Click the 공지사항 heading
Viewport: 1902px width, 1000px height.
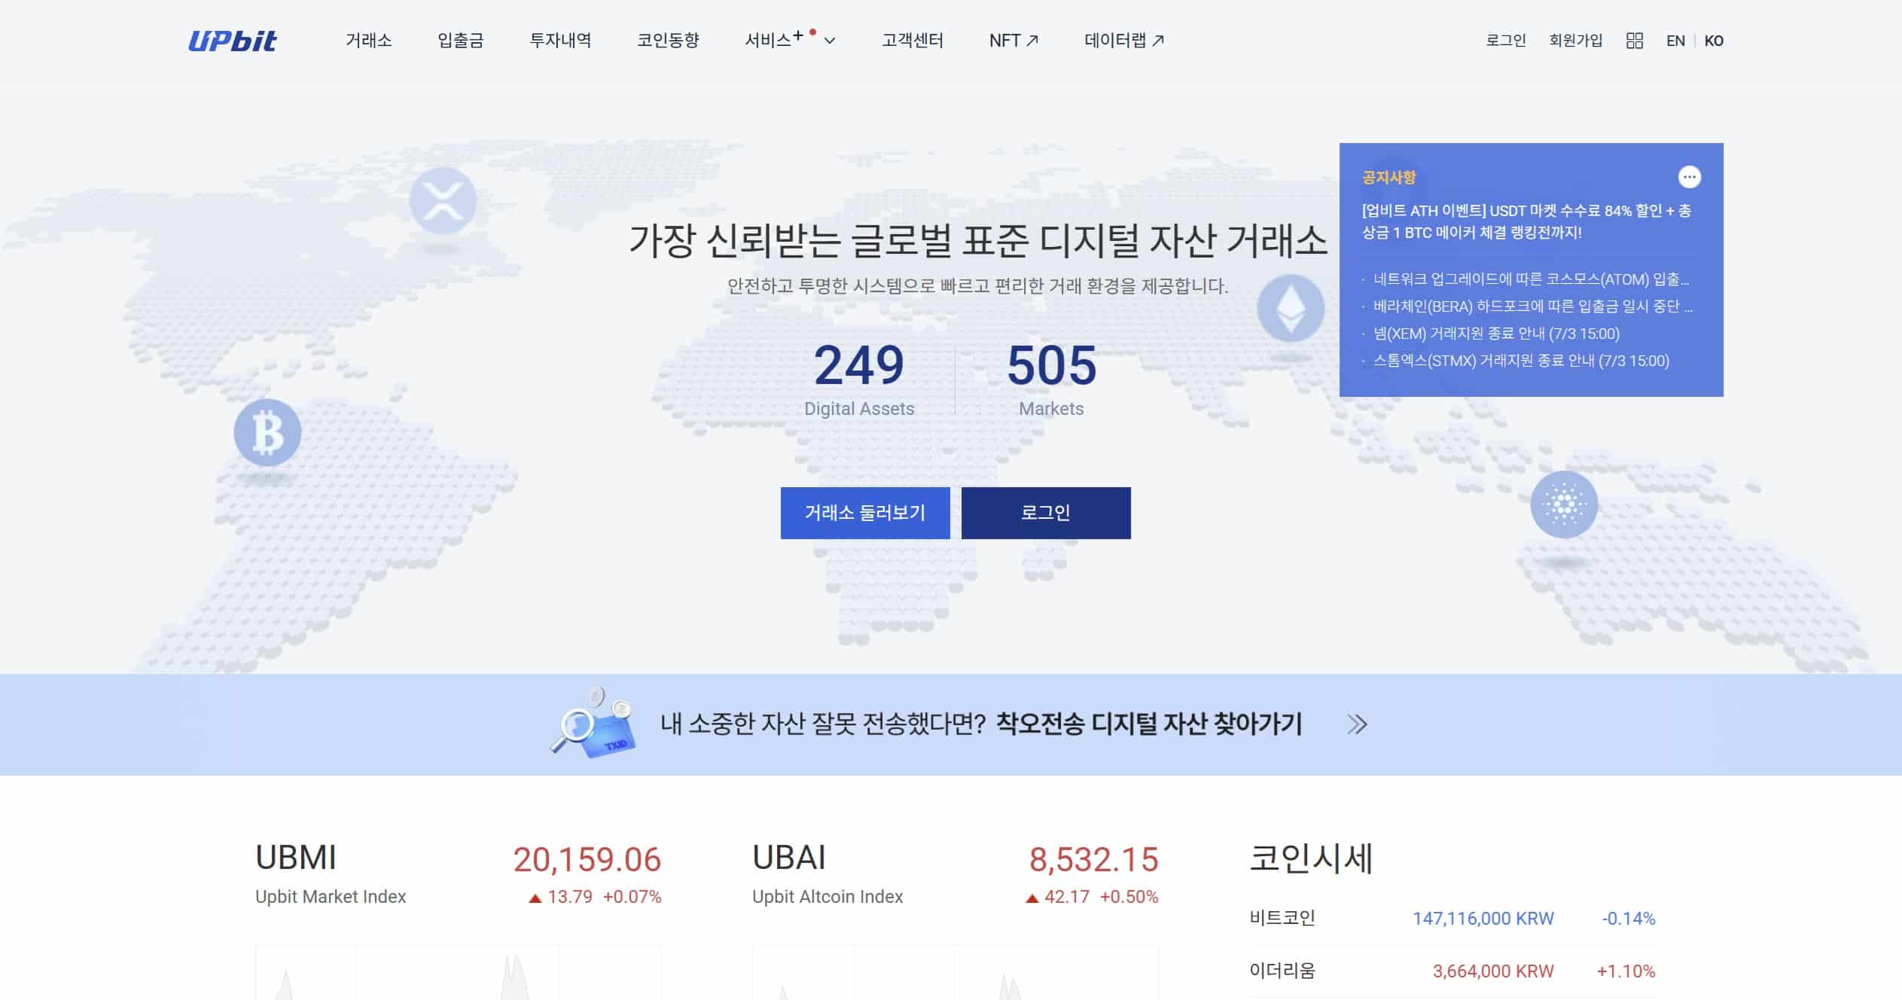click(x=1388, y=178)
